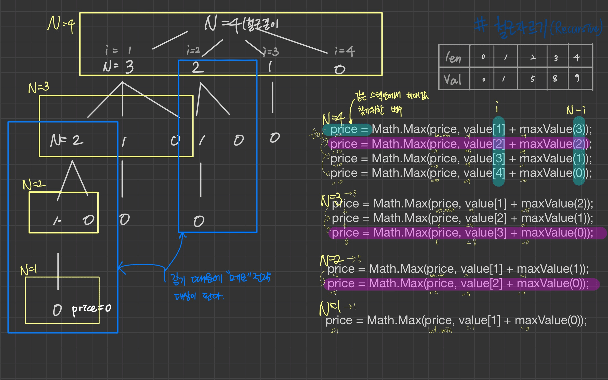The width and height of the screenshot is (608, 380).
Task: Click teal-highlighted '(3)' in maxValue(3)
Action: 579,129
